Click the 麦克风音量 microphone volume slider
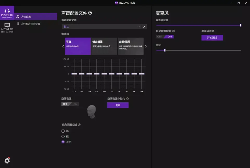This screenshot has height=168, width=250. (x=198, y=25)
